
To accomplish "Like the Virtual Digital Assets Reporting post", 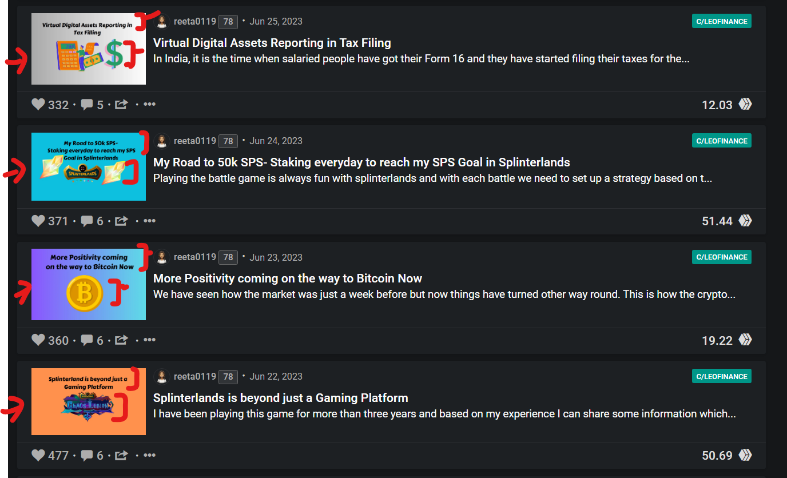I will (x=38, y=105).
